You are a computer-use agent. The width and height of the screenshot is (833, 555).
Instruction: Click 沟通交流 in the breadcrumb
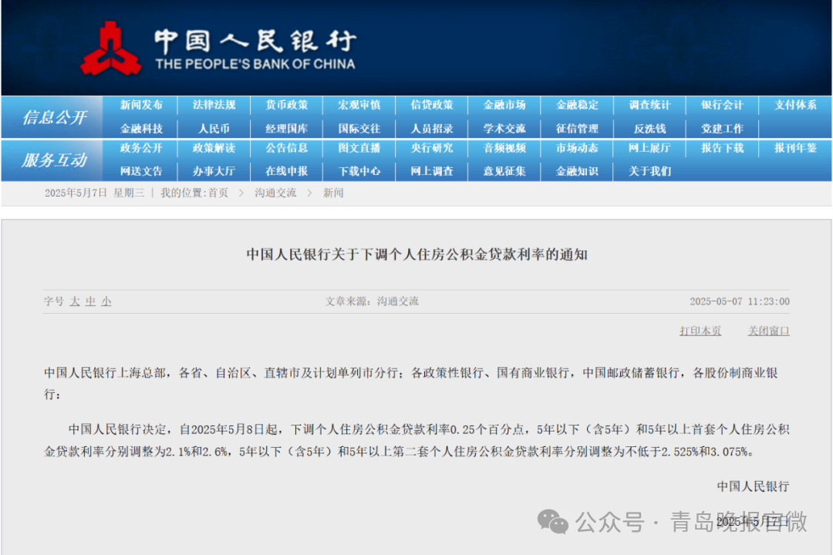(274, 192)
